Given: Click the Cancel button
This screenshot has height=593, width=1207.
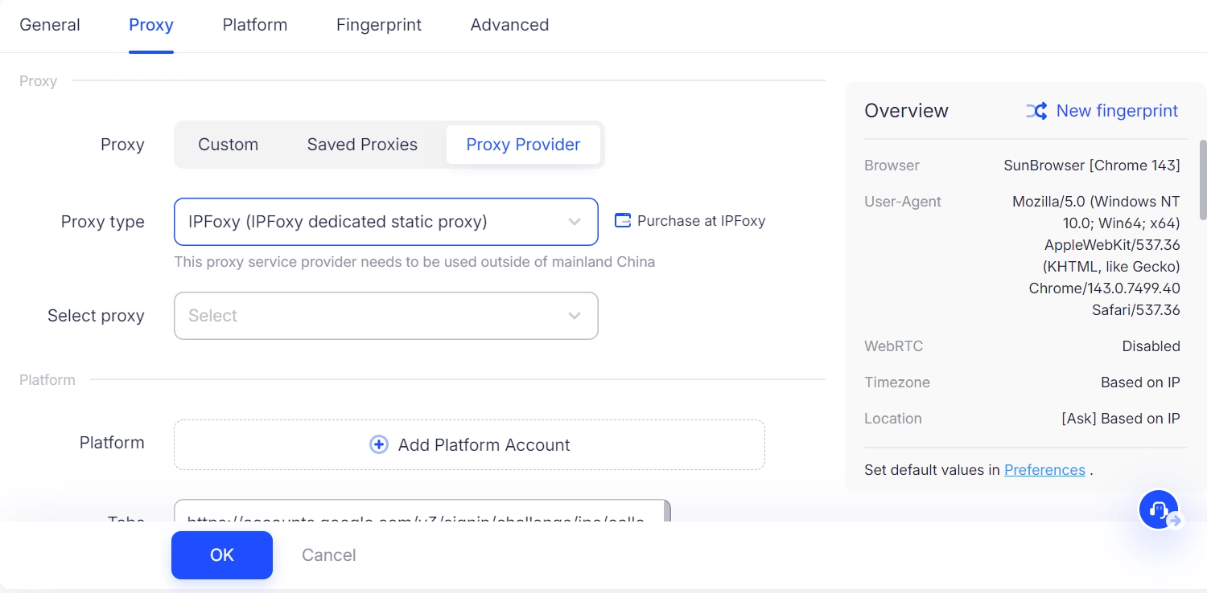Looking at the screenshot, I should (328, 555).
